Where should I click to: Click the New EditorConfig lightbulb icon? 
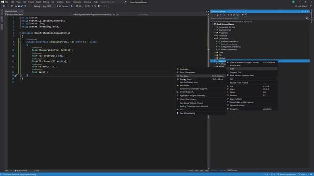(x=178, y=113)
